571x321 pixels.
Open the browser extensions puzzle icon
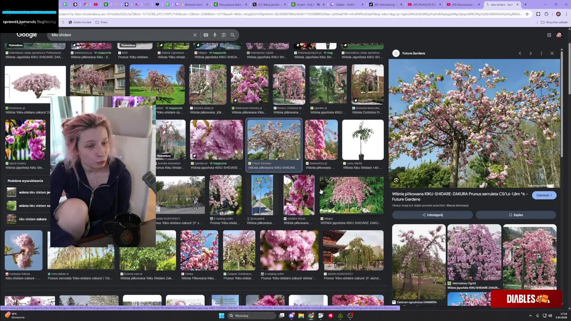[546, 14]
